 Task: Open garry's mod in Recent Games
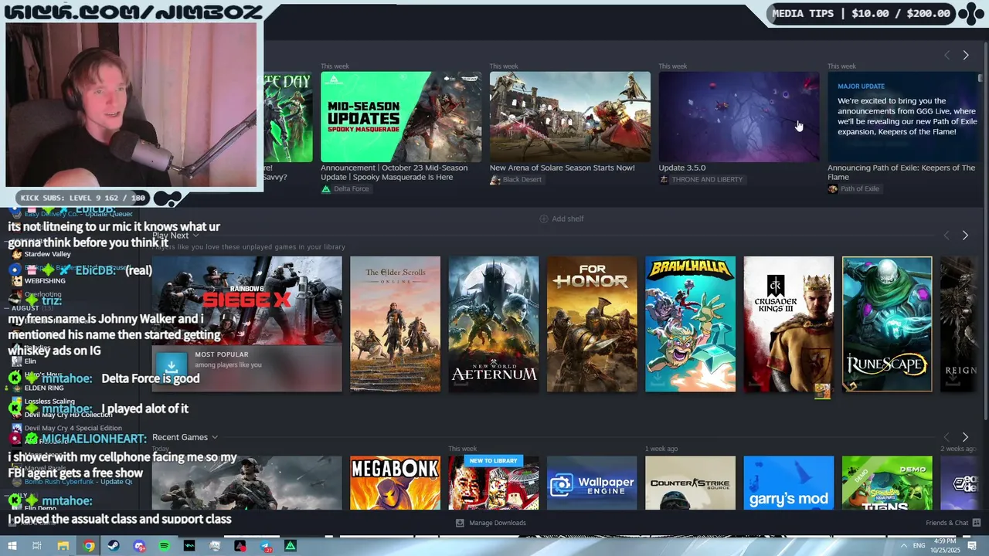789,483
